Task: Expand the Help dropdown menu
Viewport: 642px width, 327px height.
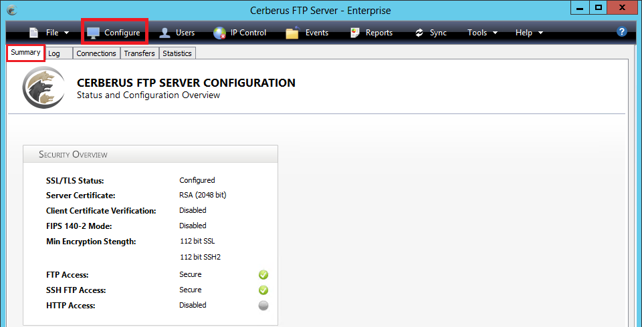Action: click(529, 32)
